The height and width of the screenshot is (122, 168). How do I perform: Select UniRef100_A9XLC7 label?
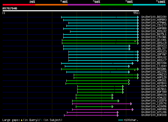(154, 60)
